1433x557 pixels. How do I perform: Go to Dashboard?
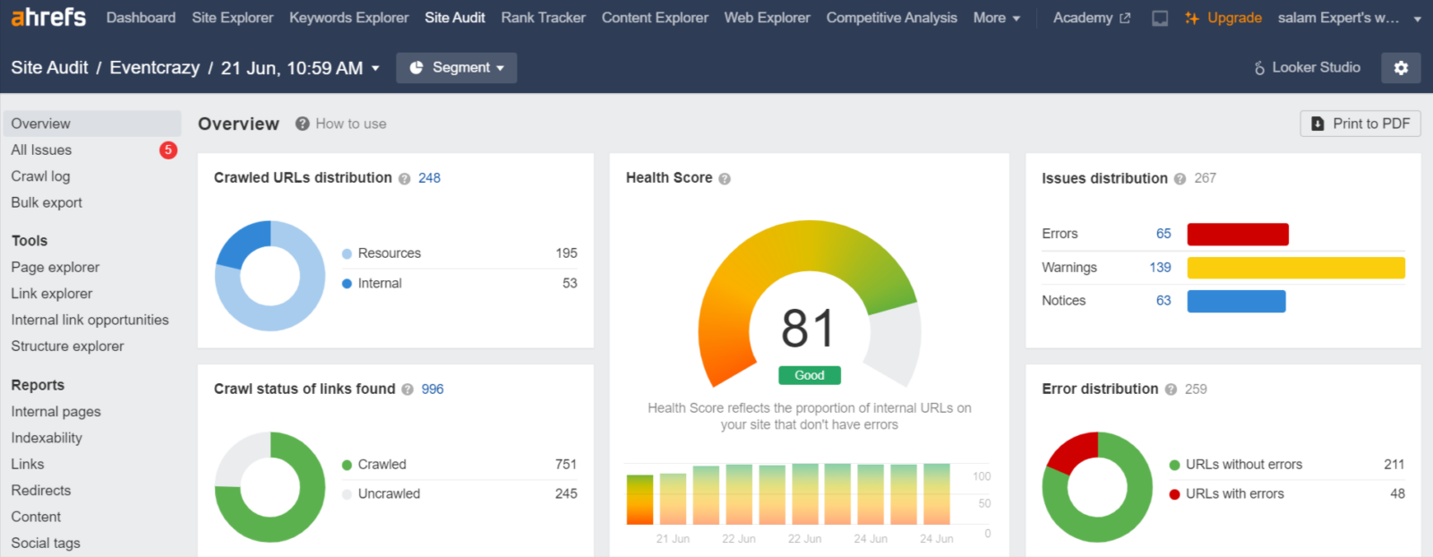141,18
